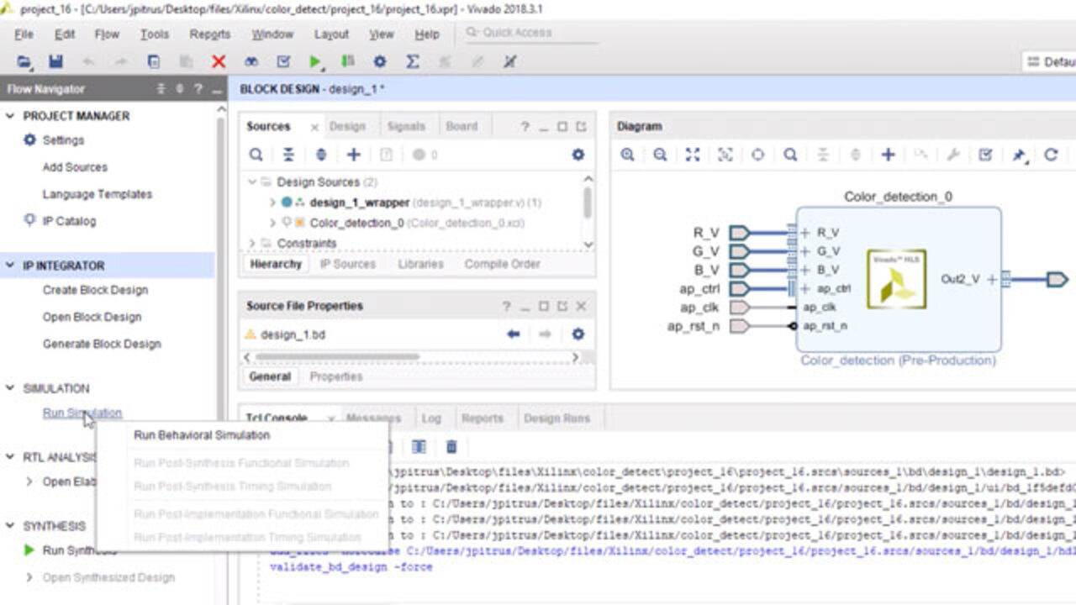
Task: Click the Save icon in main toolbar
Action: [55, 61]
